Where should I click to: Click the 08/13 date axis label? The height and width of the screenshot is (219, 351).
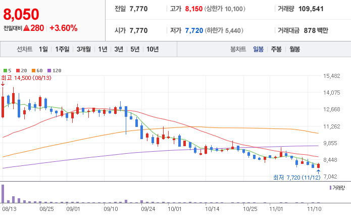10,209
